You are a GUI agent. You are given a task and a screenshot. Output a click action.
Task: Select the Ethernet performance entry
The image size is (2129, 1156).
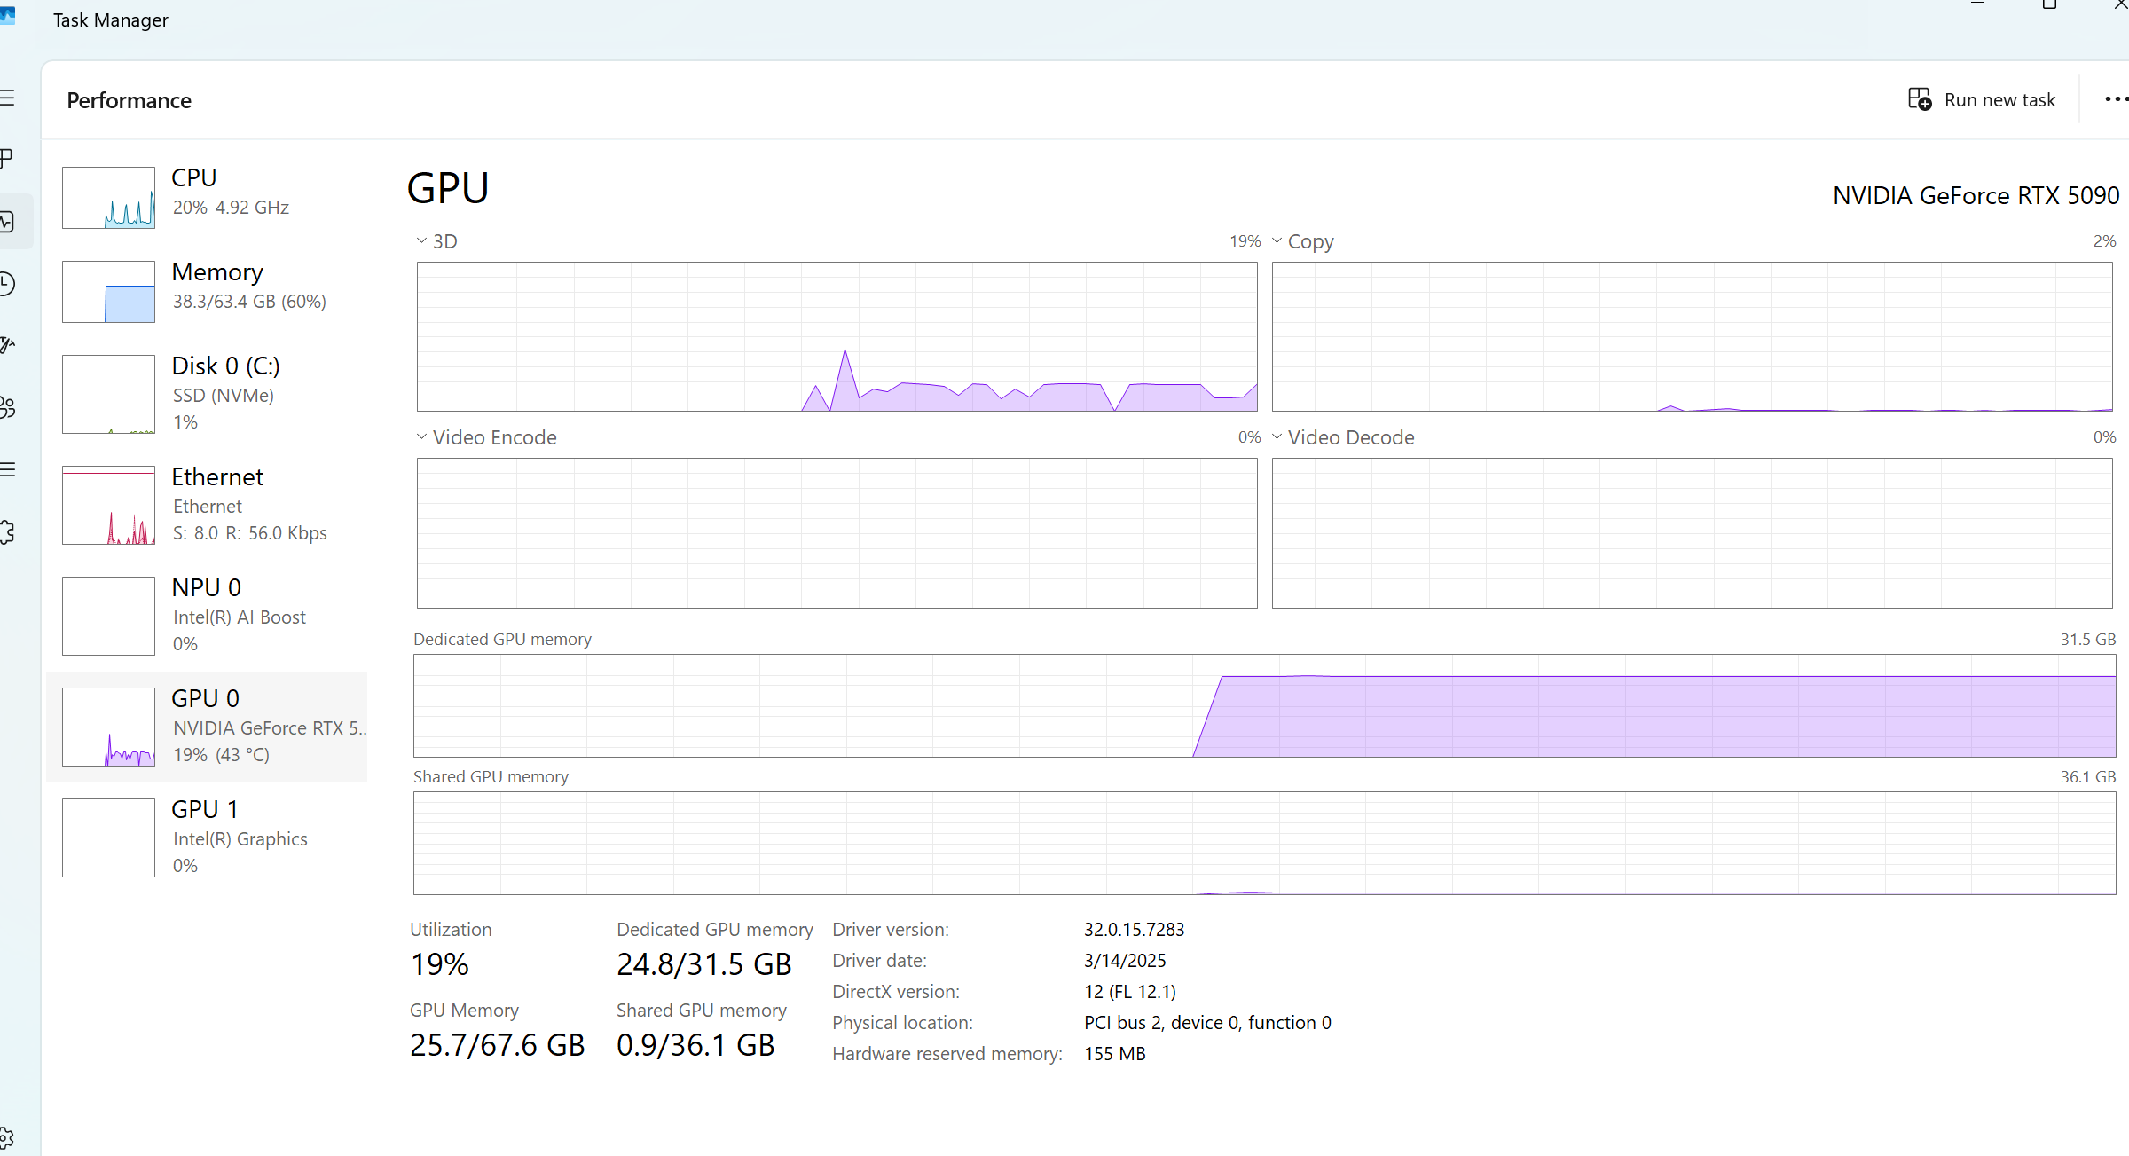[207, 505]
